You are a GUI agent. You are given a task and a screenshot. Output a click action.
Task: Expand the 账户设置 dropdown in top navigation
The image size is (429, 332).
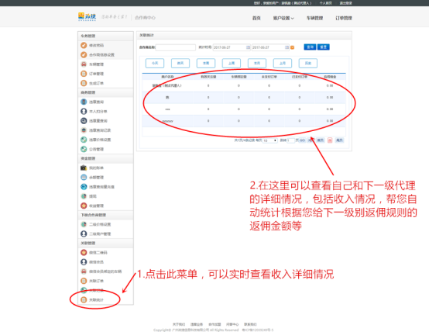tap(283, 18)
